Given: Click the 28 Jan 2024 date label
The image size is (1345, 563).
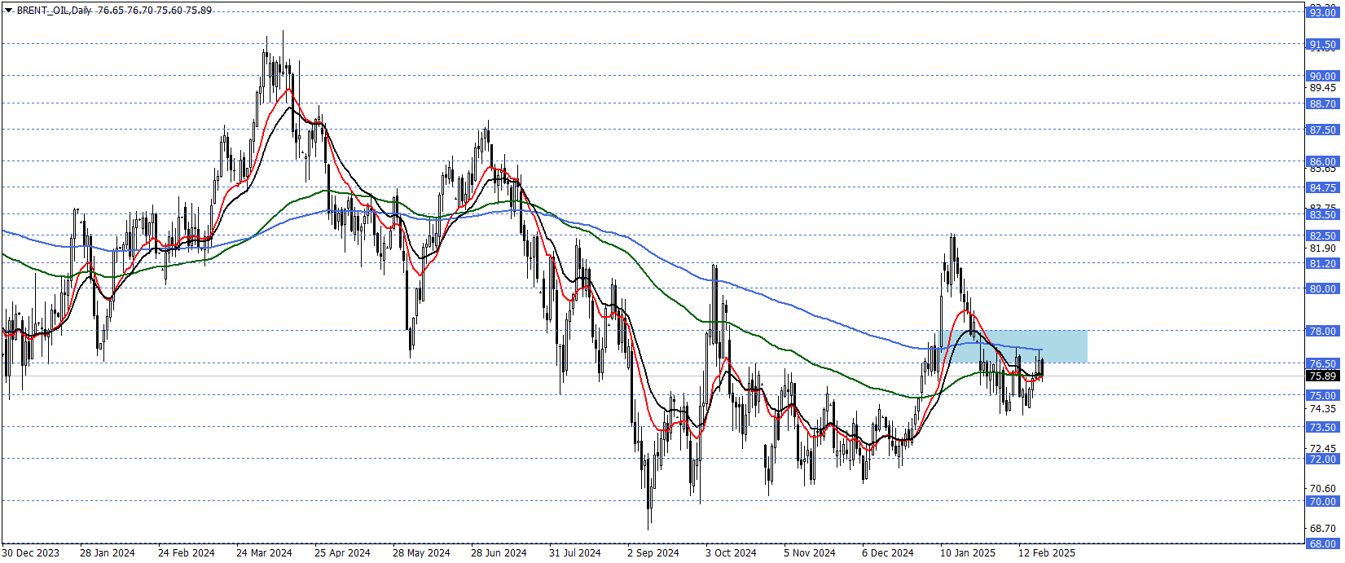Looking at the screenshot, I should 108,552.
